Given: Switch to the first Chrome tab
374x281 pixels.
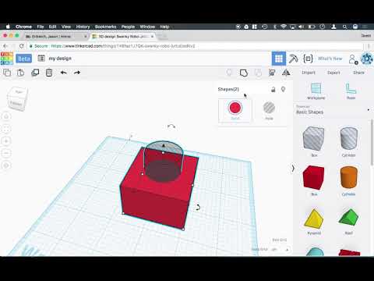Looking at the screenshot, I should 56,37.
